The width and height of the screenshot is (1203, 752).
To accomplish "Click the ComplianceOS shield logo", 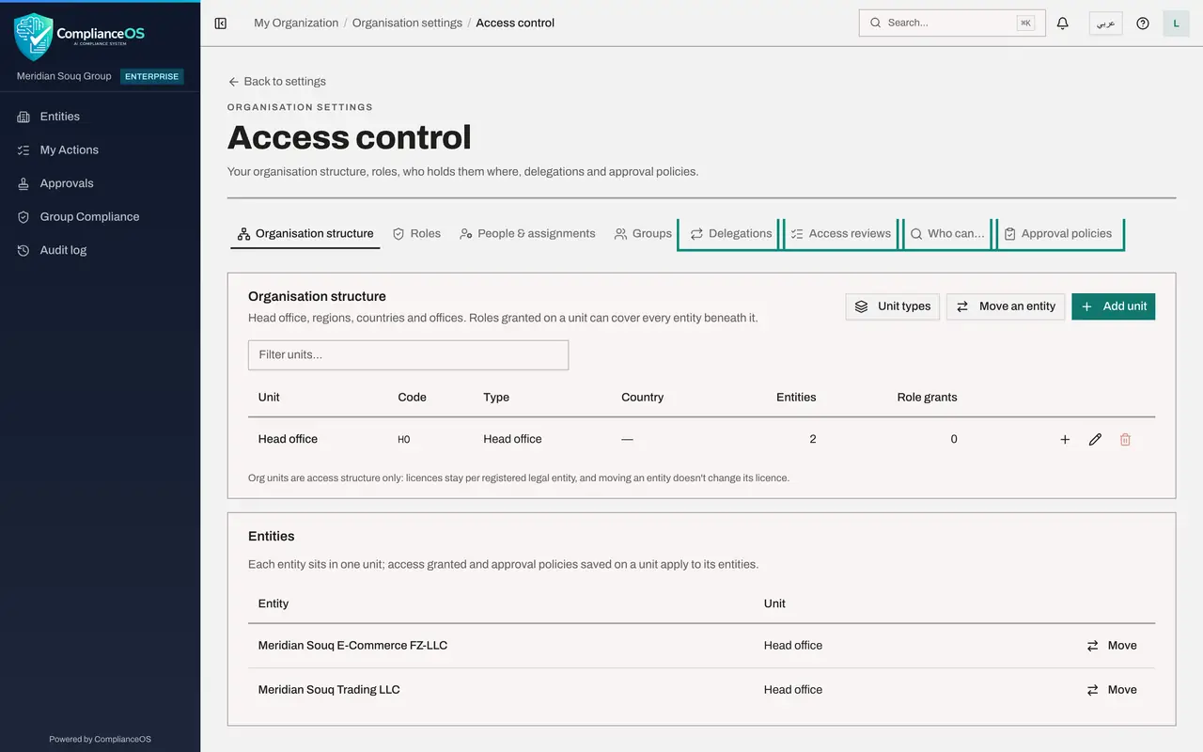I will [34, 37].
